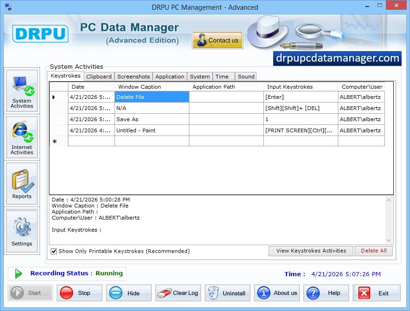
Task: Click the Exit button
Action: [x=376, y=293]
